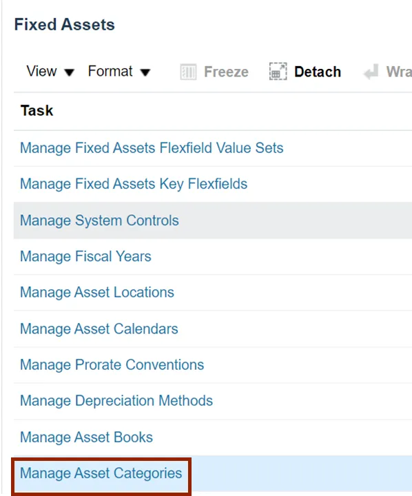The image size is (412, 496).
Task: Expand the View dropdown arrow
Action: click(70, 73)
